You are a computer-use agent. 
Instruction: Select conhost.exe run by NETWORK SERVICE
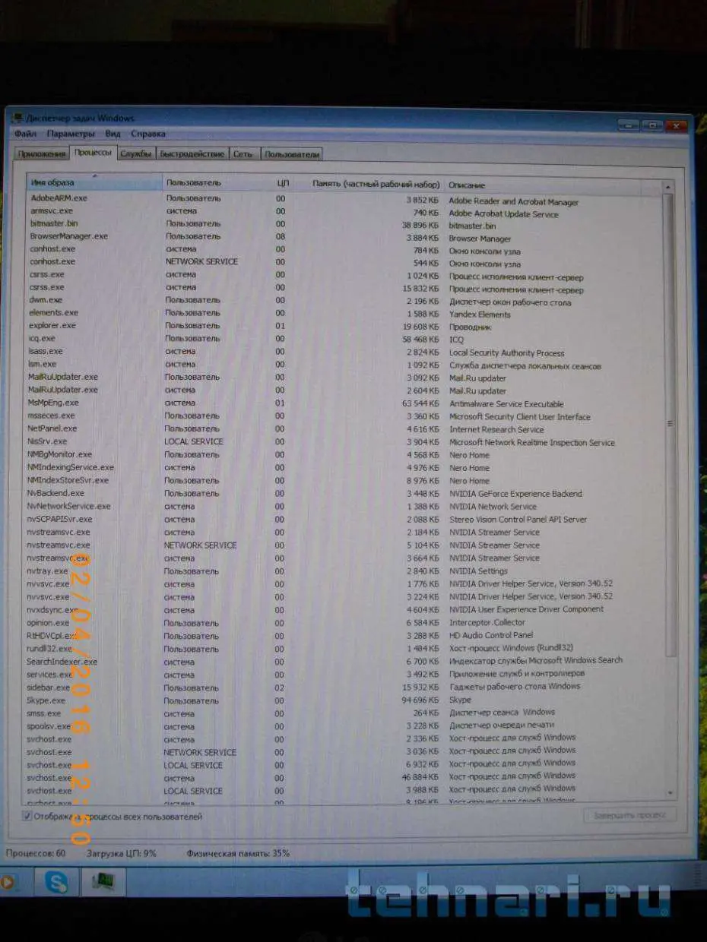tap(344, 262)
